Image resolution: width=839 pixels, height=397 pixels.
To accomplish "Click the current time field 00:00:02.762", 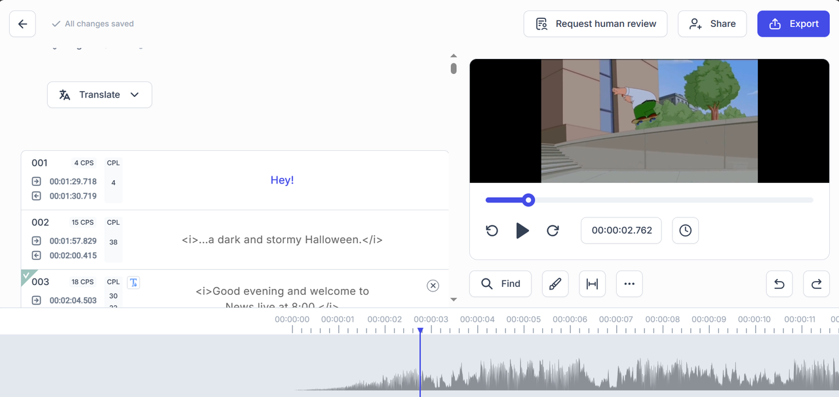I will click(621, 231).
